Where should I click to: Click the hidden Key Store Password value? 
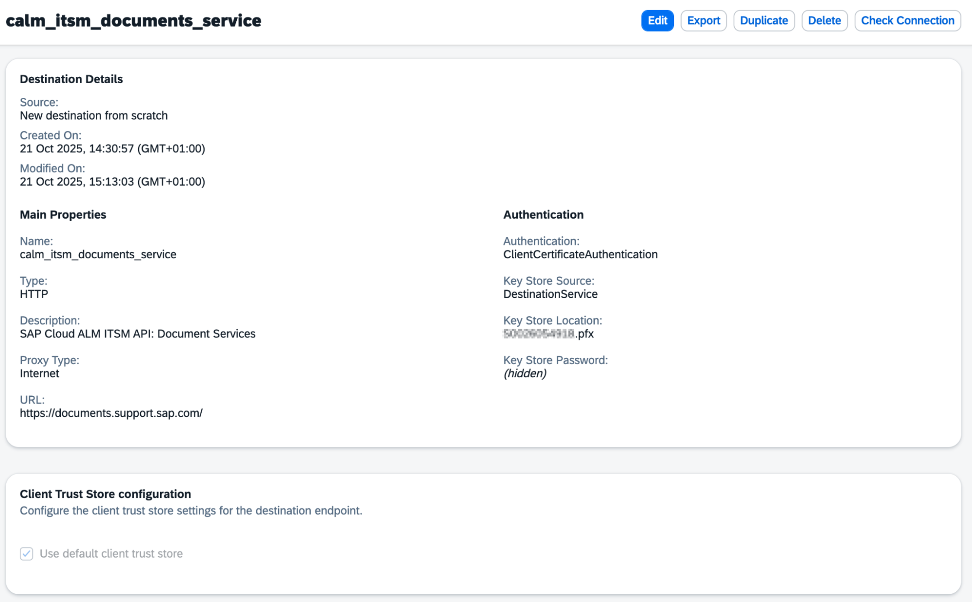click(x=525, y=373)
